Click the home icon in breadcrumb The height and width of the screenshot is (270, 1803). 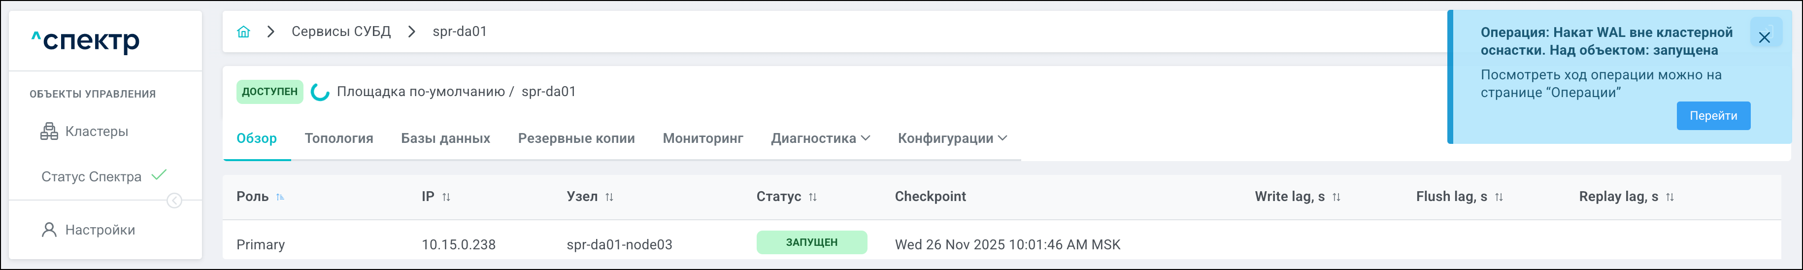tap(243, 32)
